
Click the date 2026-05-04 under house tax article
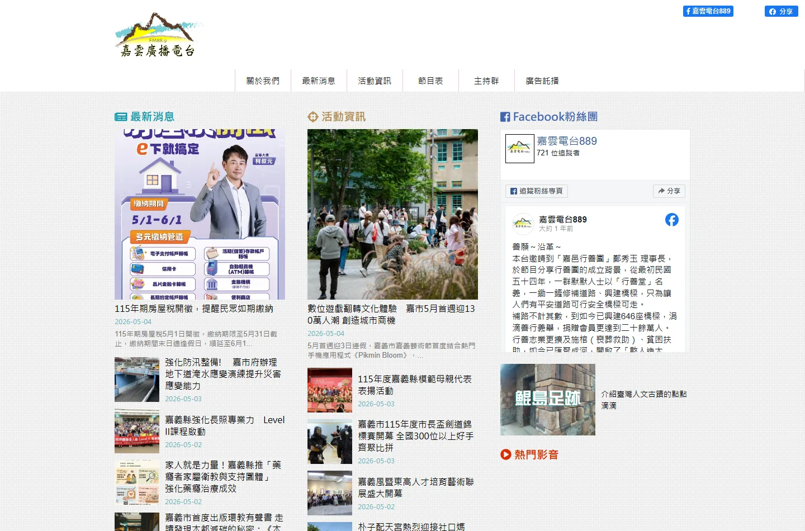coord(133,322)
